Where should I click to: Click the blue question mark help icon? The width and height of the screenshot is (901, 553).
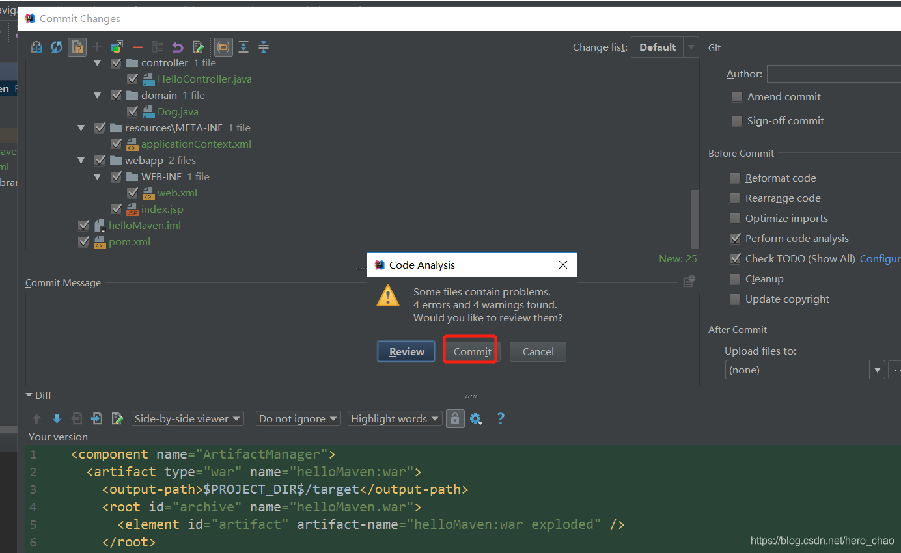501,418
